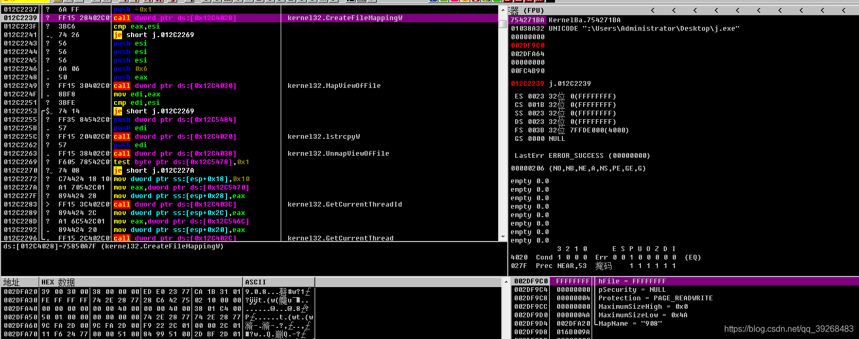Select the kernel32.UnmapViewOfFile comment
This screenshot has width=859, height=339.
click(339, 154)
